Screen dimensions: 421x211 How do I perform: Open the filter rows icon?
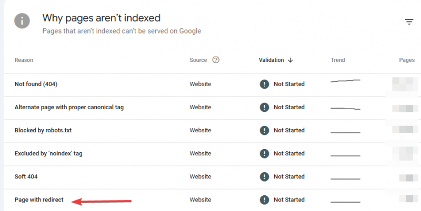point(409,22)
